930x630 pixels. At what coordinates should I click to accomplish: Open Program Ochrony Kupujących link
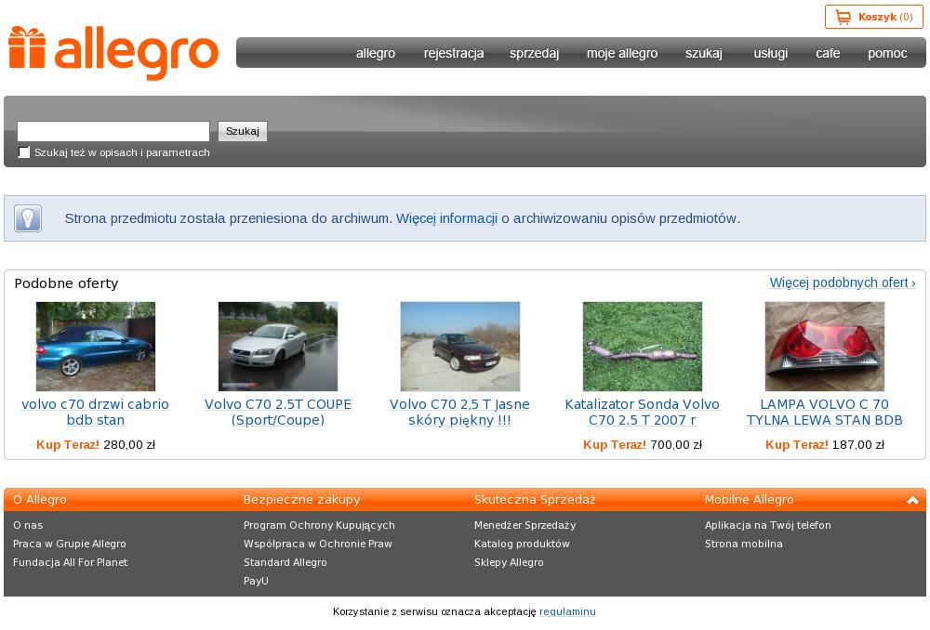319,525
